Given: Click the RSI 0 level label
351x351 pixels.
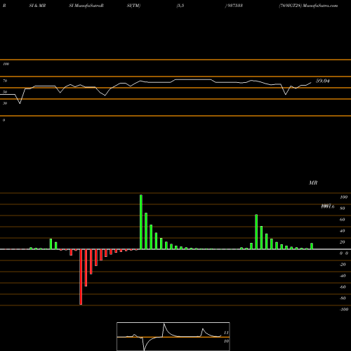Looking at the screenshot, I should (4, 120).
